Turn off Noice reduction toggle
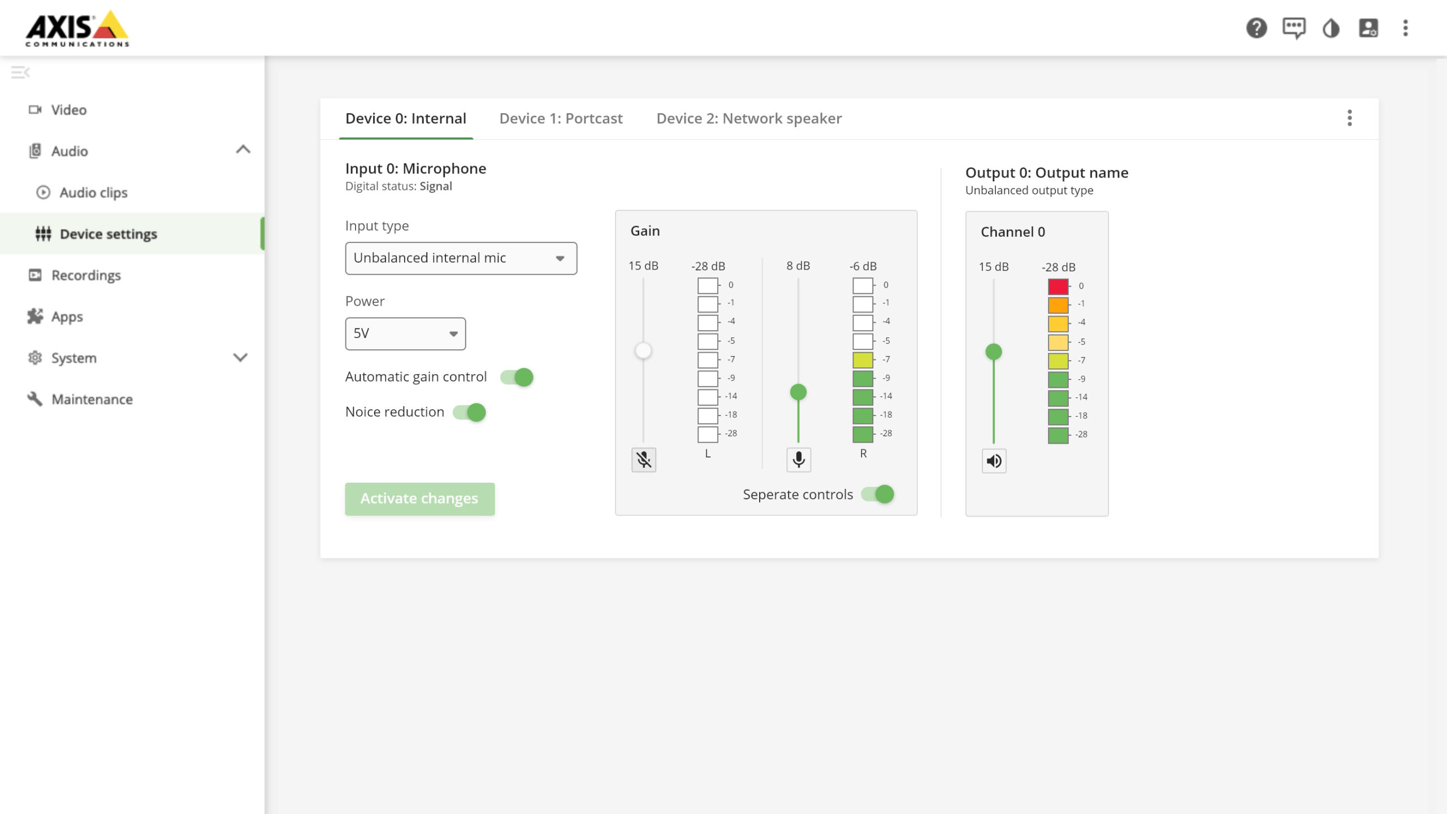The height and width of the screenshot is (814, 1447). point(470,412)
